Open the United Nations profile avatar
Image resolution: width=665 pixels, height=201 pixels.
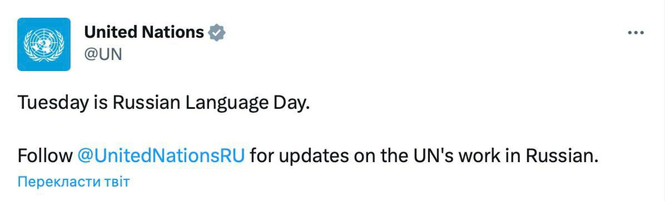coord(44,44)
